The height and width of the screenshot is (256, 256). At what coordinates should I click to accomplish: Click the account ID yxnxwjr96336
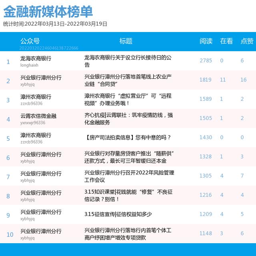(33, 123)
